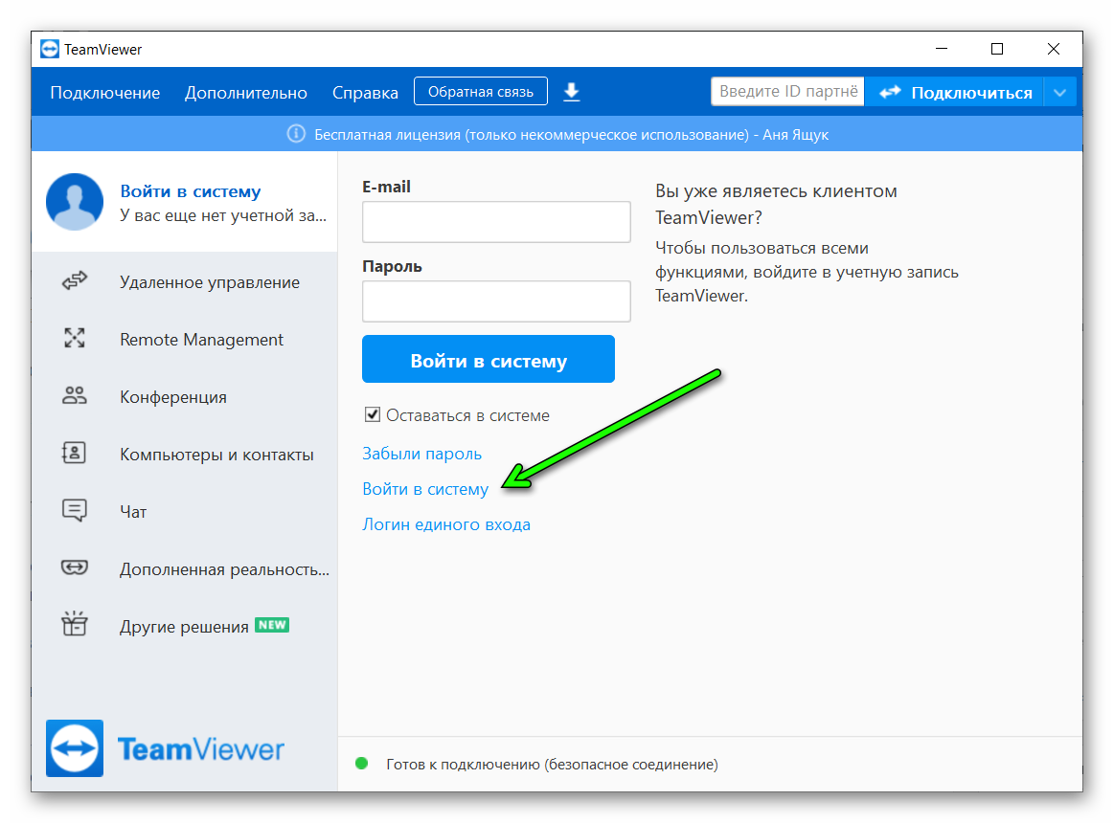
Task: Minimize the TeamViewer window
Action: (942, 49)
